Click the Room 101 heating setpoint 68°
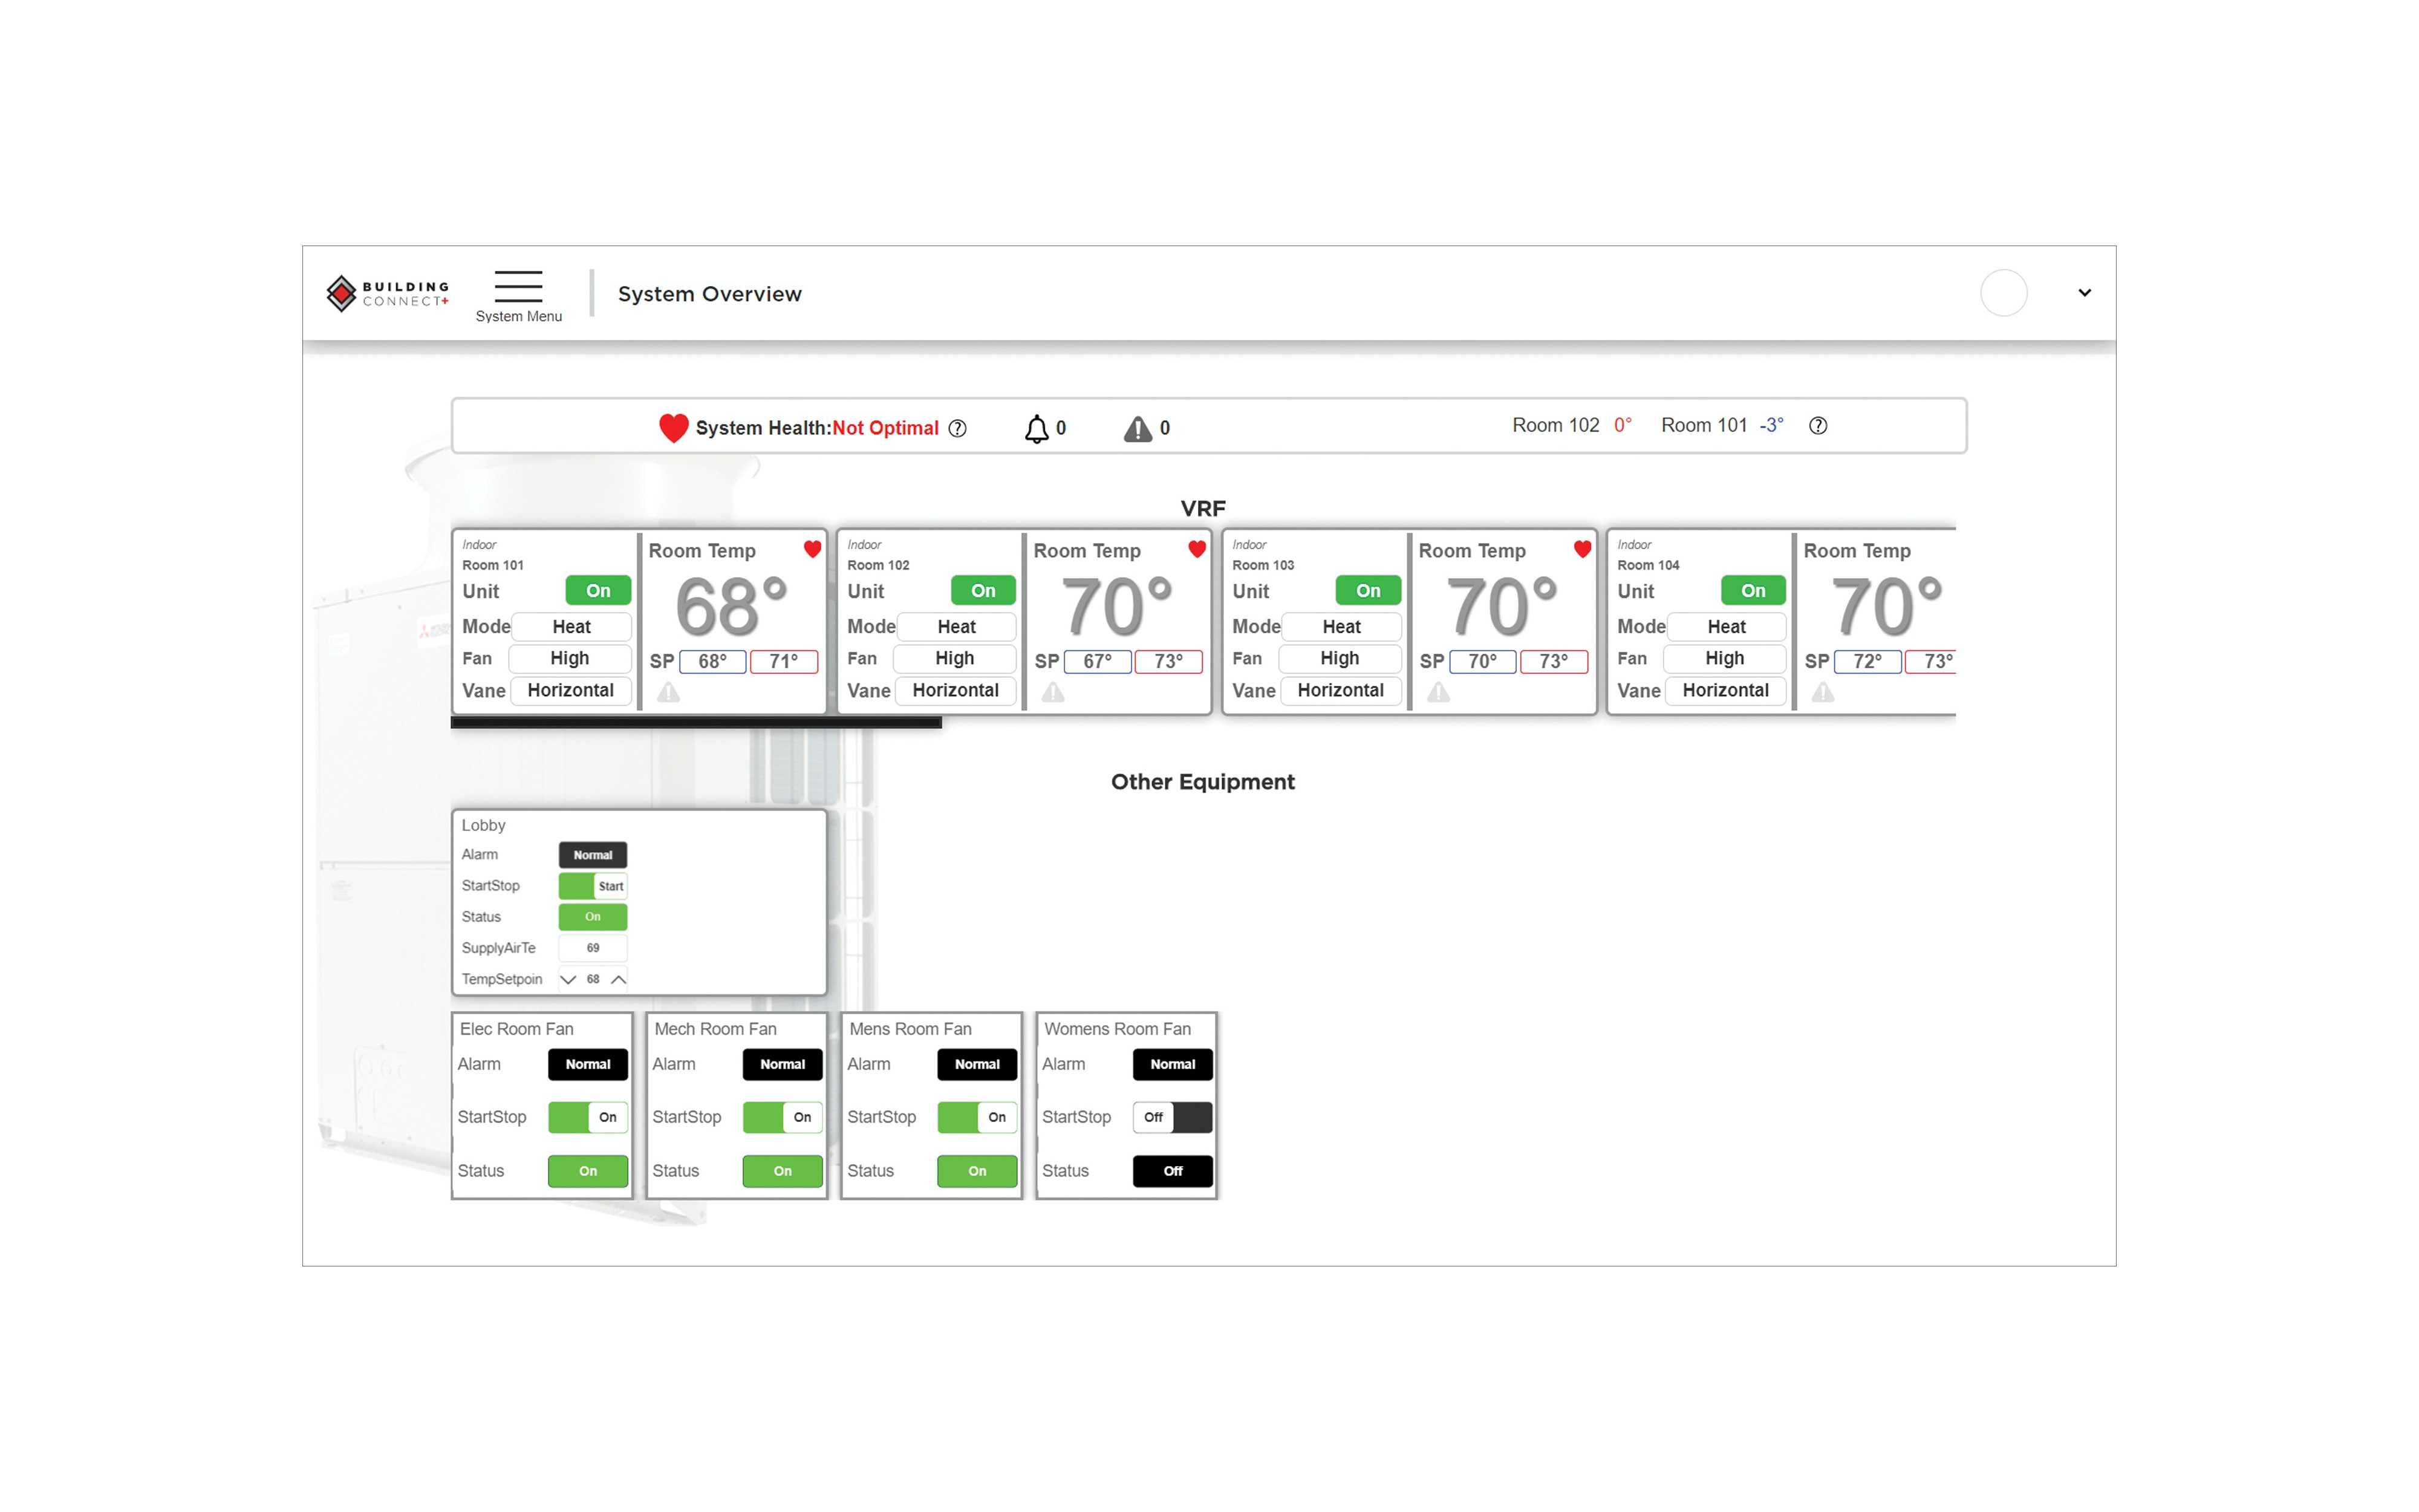 click(x=712, y=661)
